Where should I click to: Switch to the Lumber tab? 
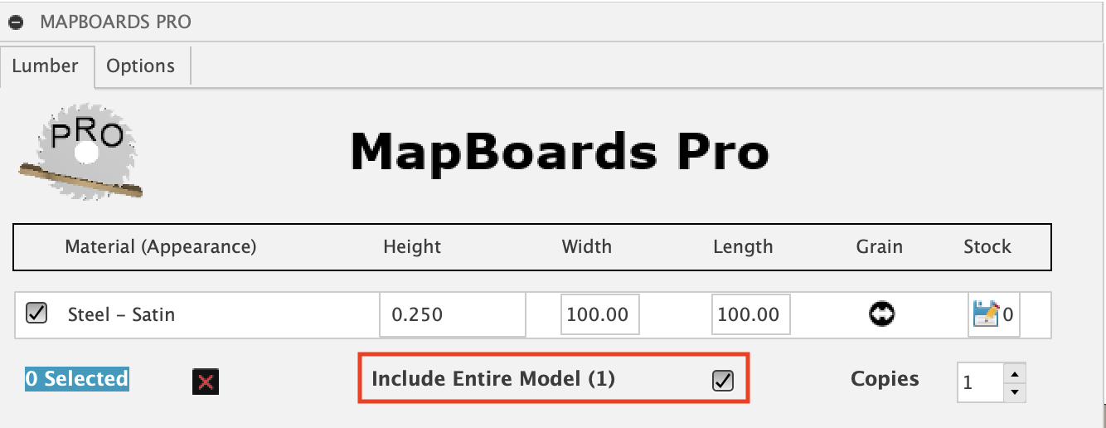(46, 66)
